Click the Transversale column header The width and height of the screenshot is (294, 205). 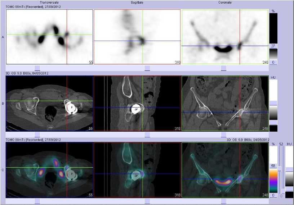point(49,3)
